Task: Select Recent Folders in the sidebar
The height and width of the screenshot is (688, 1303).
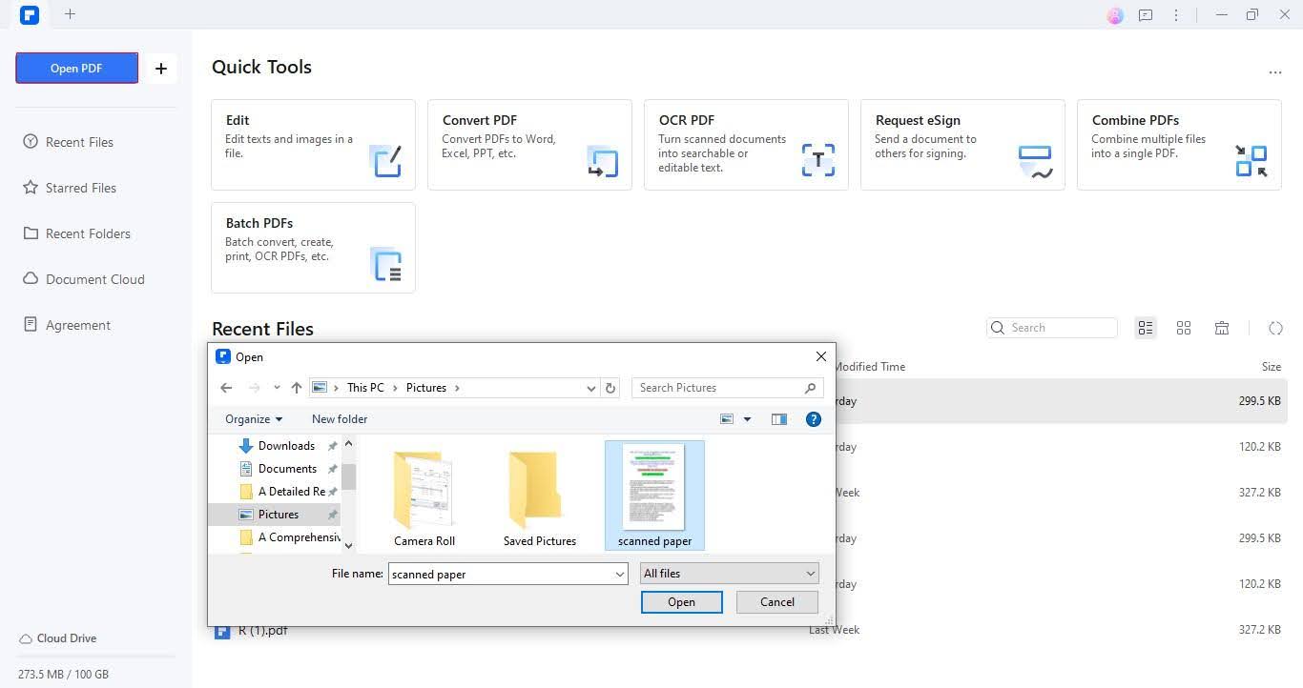Action: (x=90, y=233)
